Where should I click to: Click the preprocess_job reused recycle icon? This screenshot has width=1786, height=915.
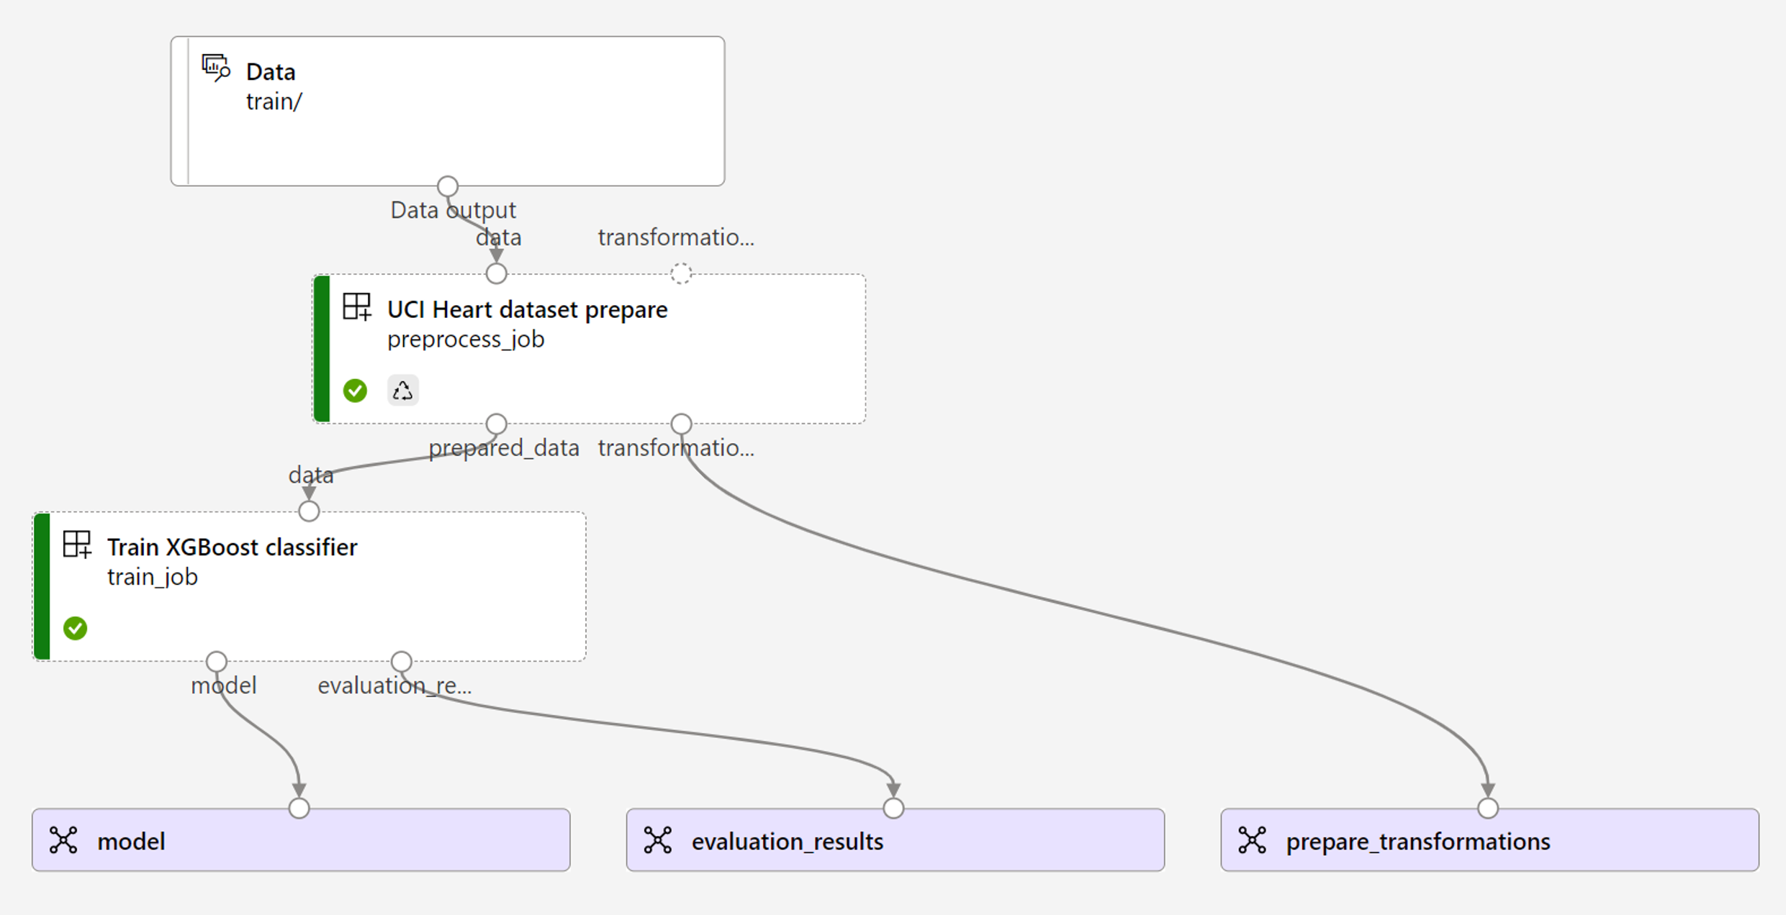pos(403,391)
